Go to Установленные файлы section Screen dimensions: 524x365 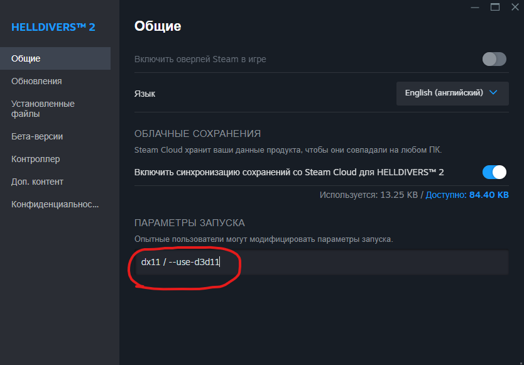tap(43, 109)
